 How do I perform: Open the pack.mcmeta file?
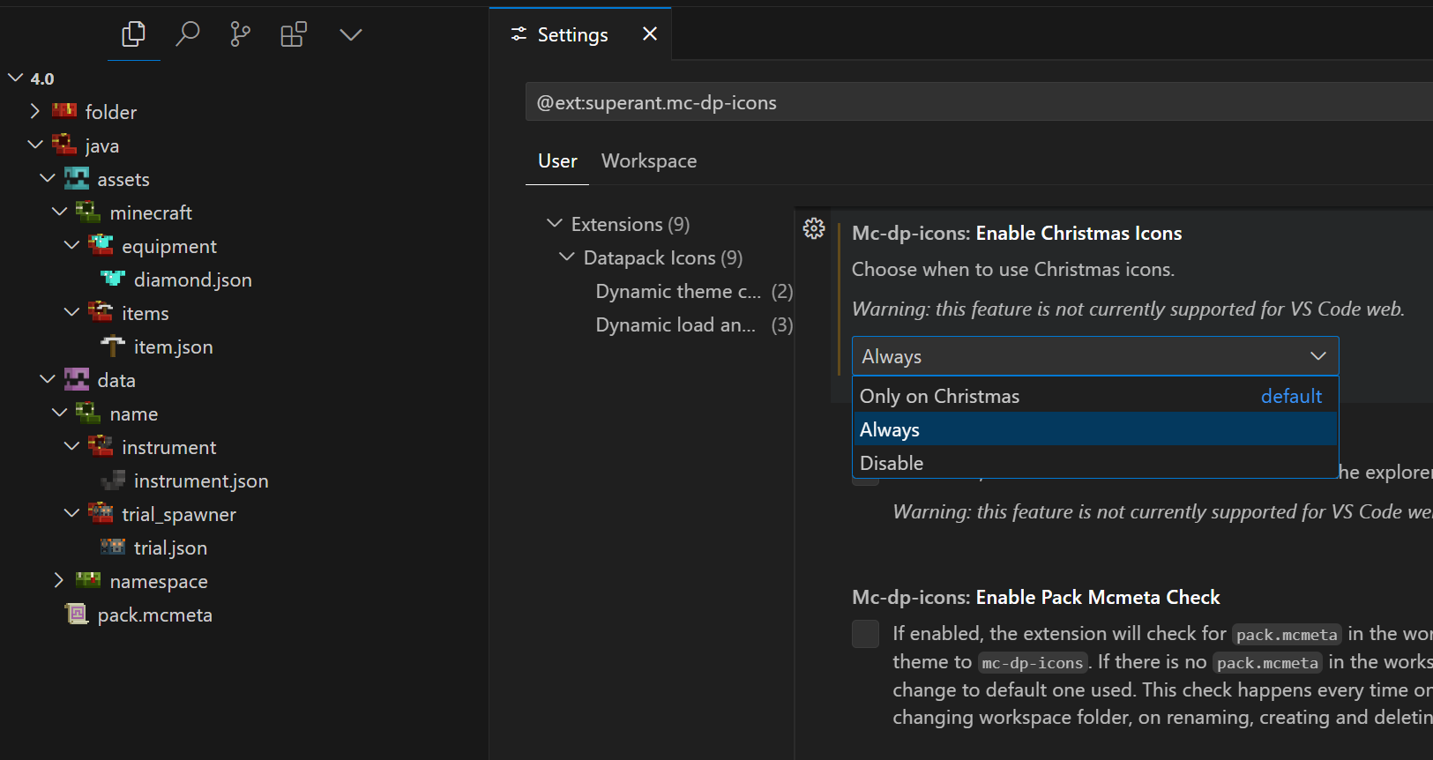tap(154, 615)
